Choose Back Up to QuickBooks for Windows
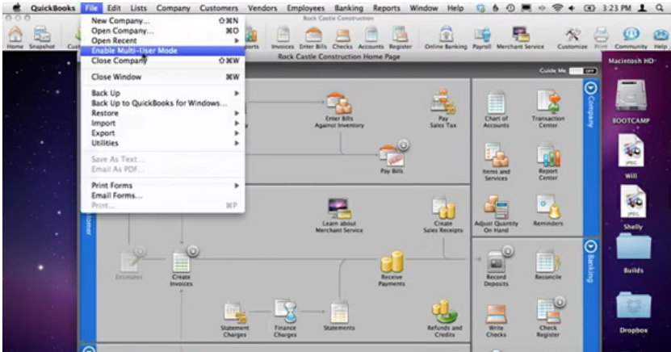 162,103
